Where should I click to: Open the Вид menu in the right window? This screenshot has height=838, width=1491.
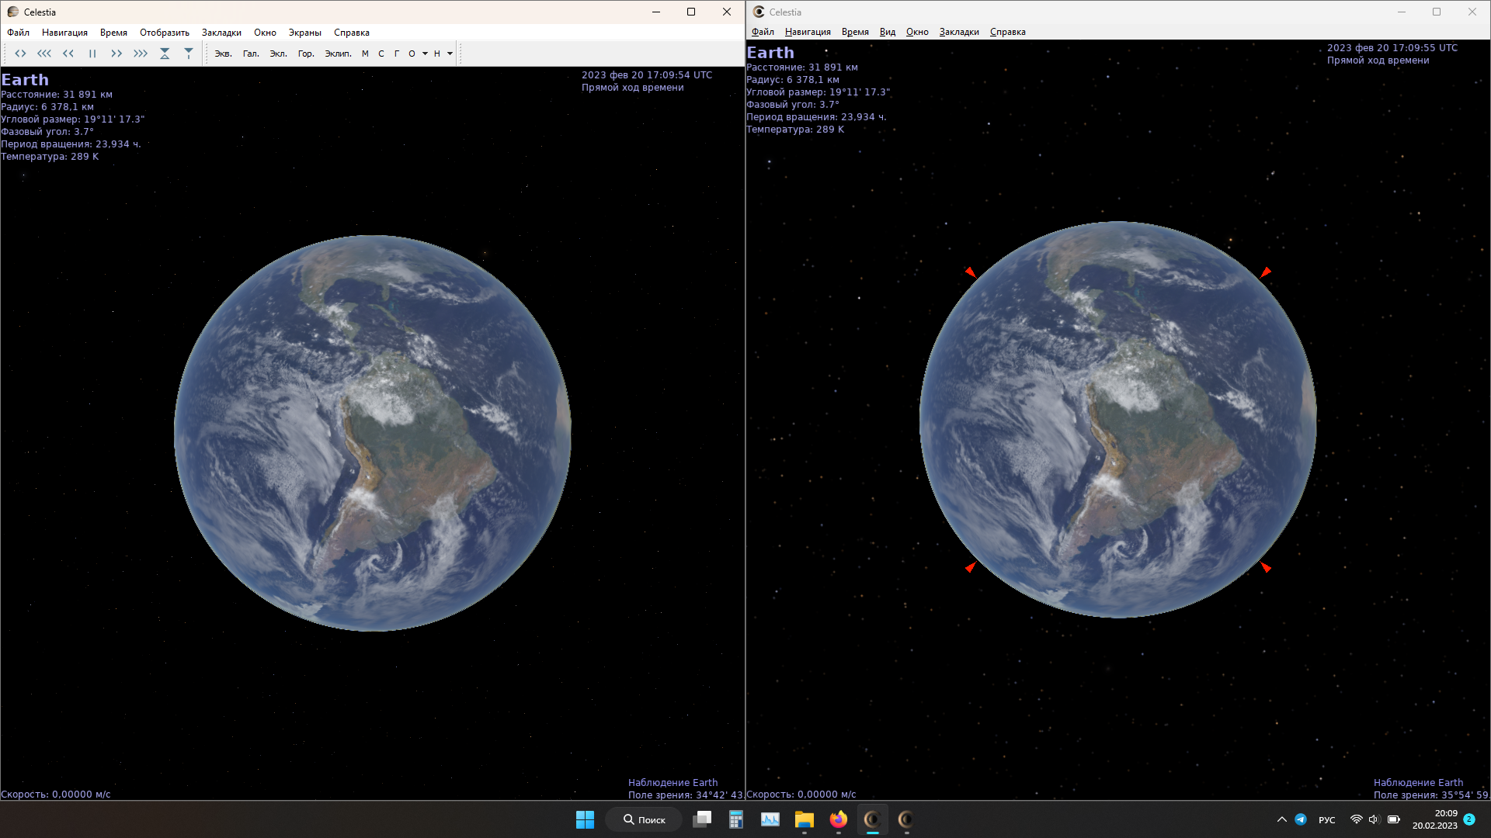887,32
